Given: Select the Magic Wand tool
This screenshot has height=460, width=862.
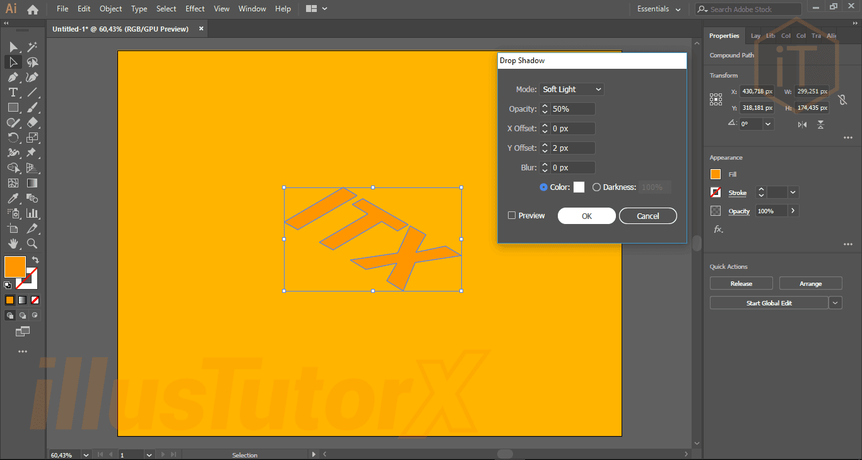Looking at the screenshot, I should 32,47.
